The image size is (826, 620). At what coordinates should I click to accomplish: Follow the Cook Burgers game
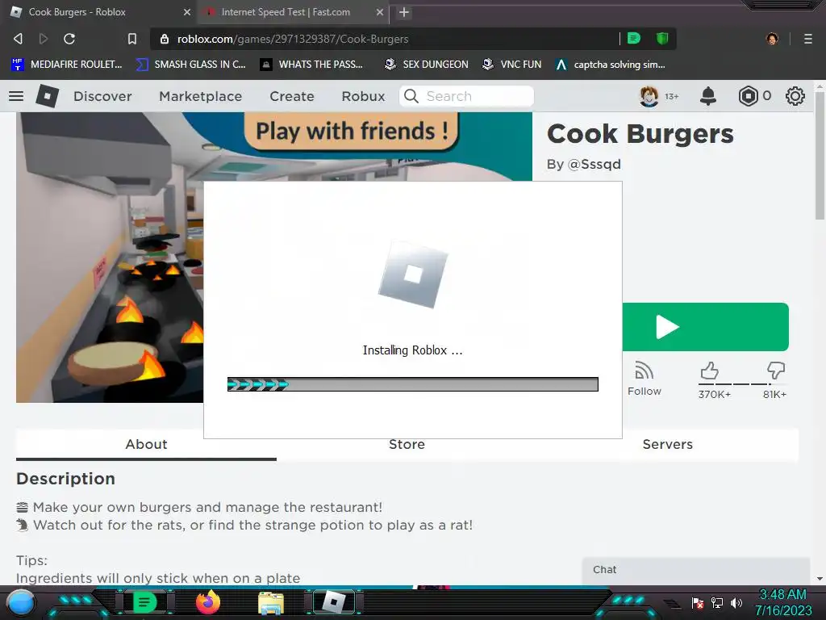645,379
